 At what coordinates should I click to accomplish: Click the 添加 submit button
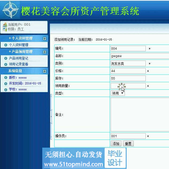click(x=116, y=144)
